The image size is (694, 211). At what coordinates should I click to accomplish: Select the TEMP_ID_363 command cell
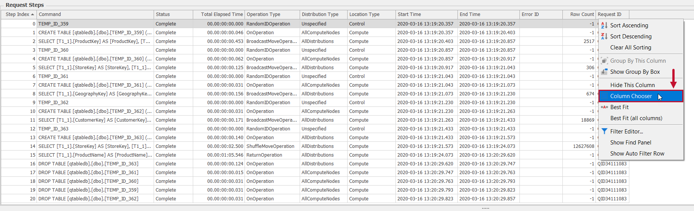pyautogui.click(x=95, y=129)
